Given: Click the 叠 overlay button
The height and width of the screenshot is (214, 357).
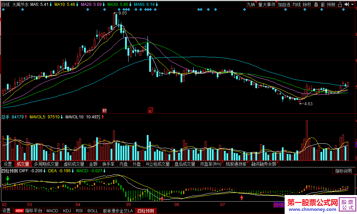Looking at the screenshot, I should (316, 4).
